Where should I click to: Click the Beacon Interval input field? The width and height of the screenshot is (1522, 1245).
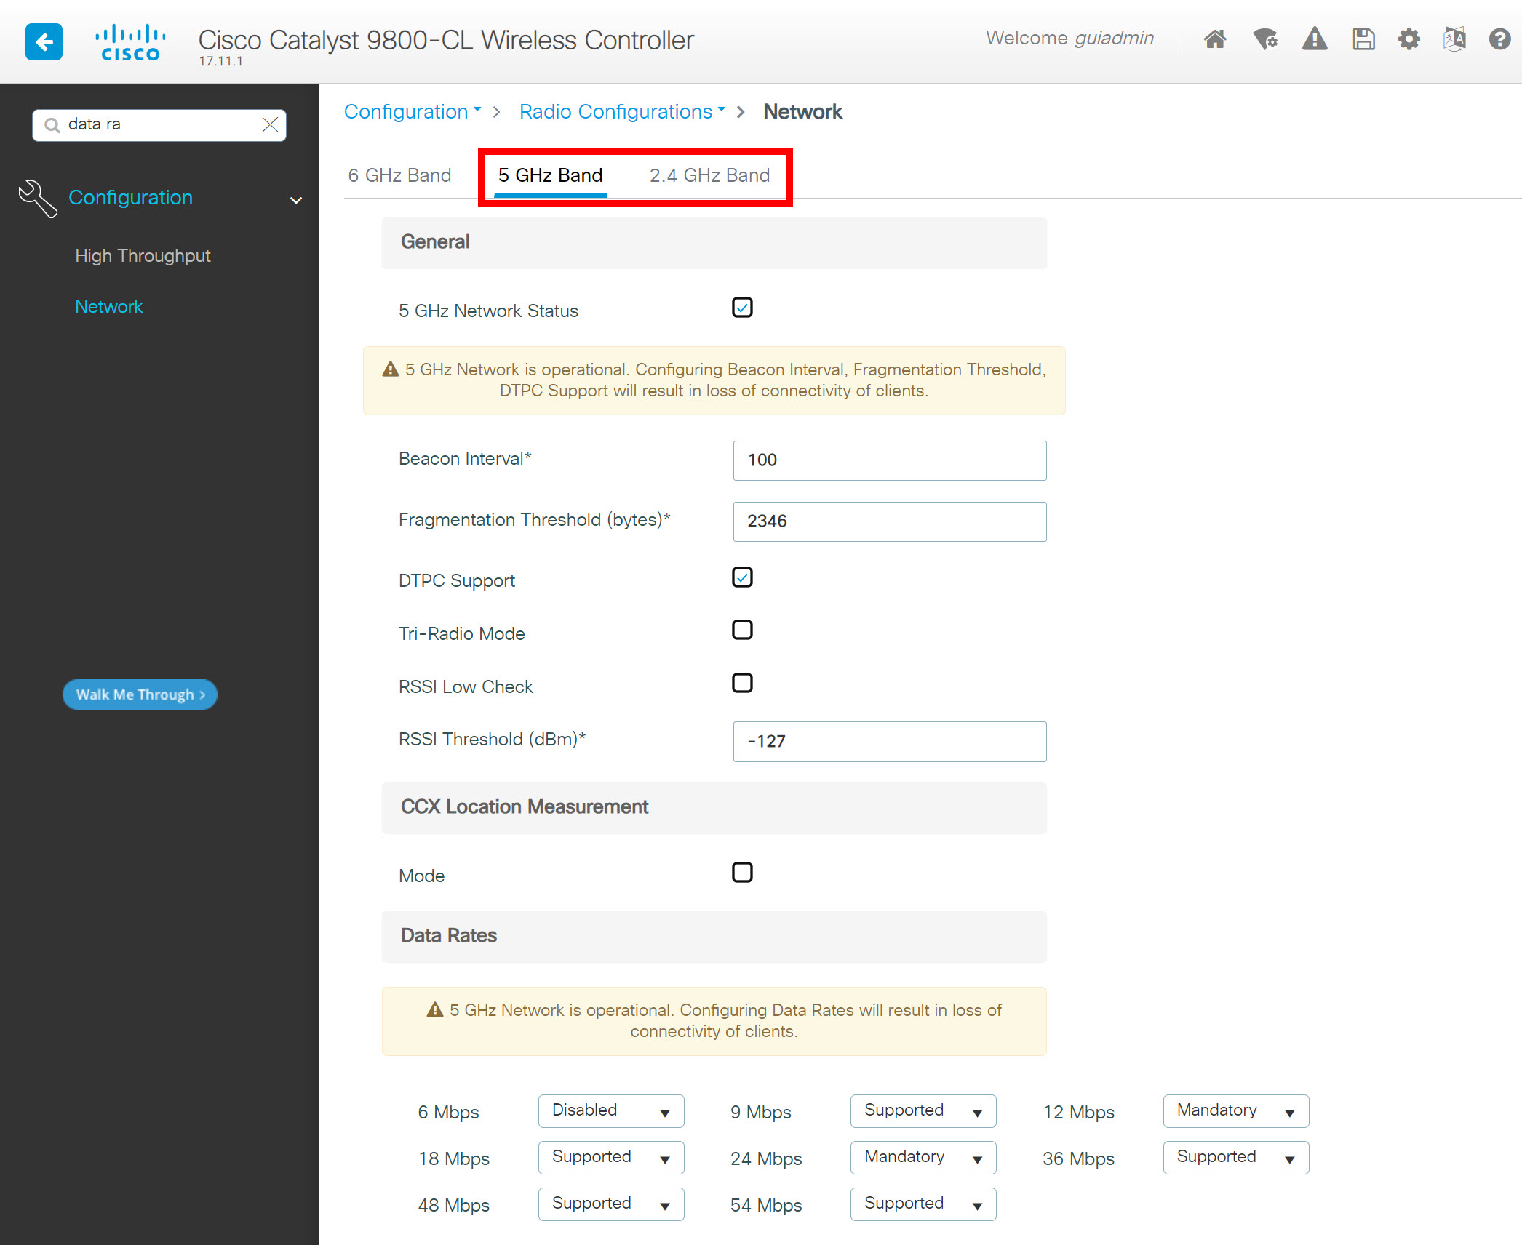tap(888, 459)
